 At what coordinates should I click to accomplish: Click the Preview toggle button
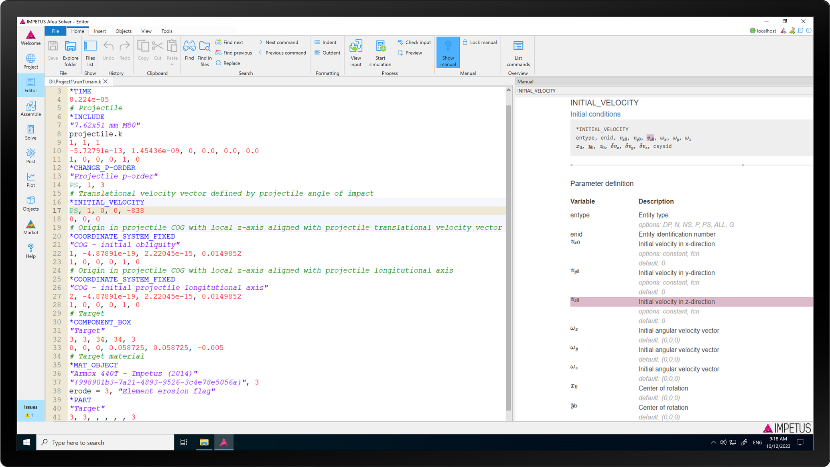[x=410, y=53]
